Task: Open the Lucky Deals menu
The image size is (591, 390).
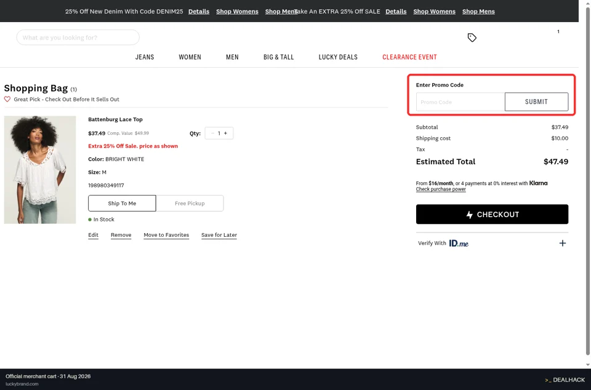Action: click(x=338, y=57)
